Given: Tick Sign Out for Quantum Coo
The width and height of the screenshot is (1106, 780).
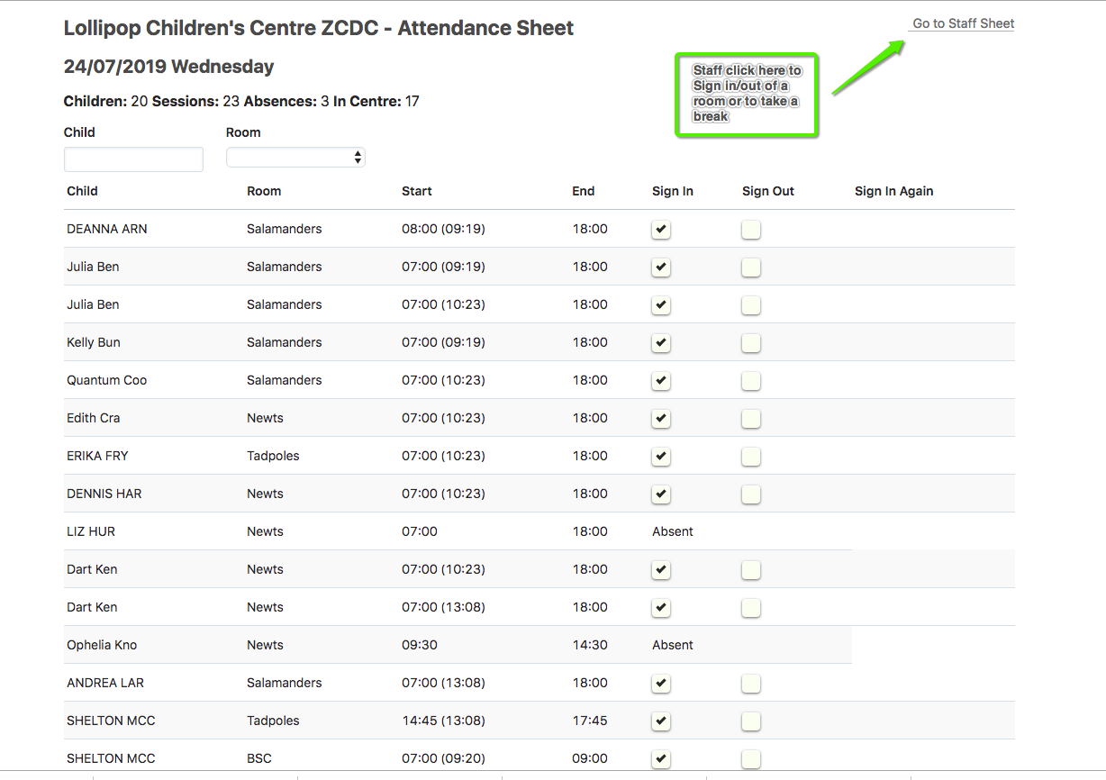Looking at the screenshot, I should 751,381.
